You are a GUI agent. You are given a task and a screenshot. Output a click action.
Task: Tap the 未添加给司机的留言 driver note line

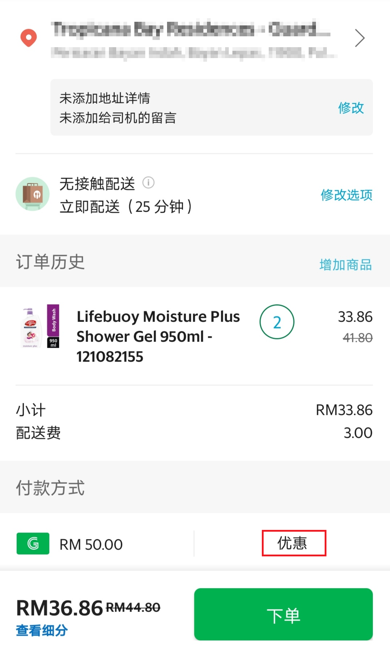point(118,118)
